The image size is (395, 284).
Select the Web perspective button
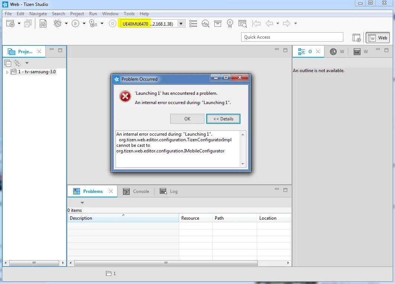click(378, 38)
